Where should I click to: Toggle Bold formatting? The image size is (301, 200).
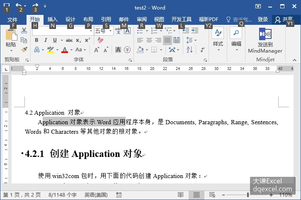pos(36,40)
